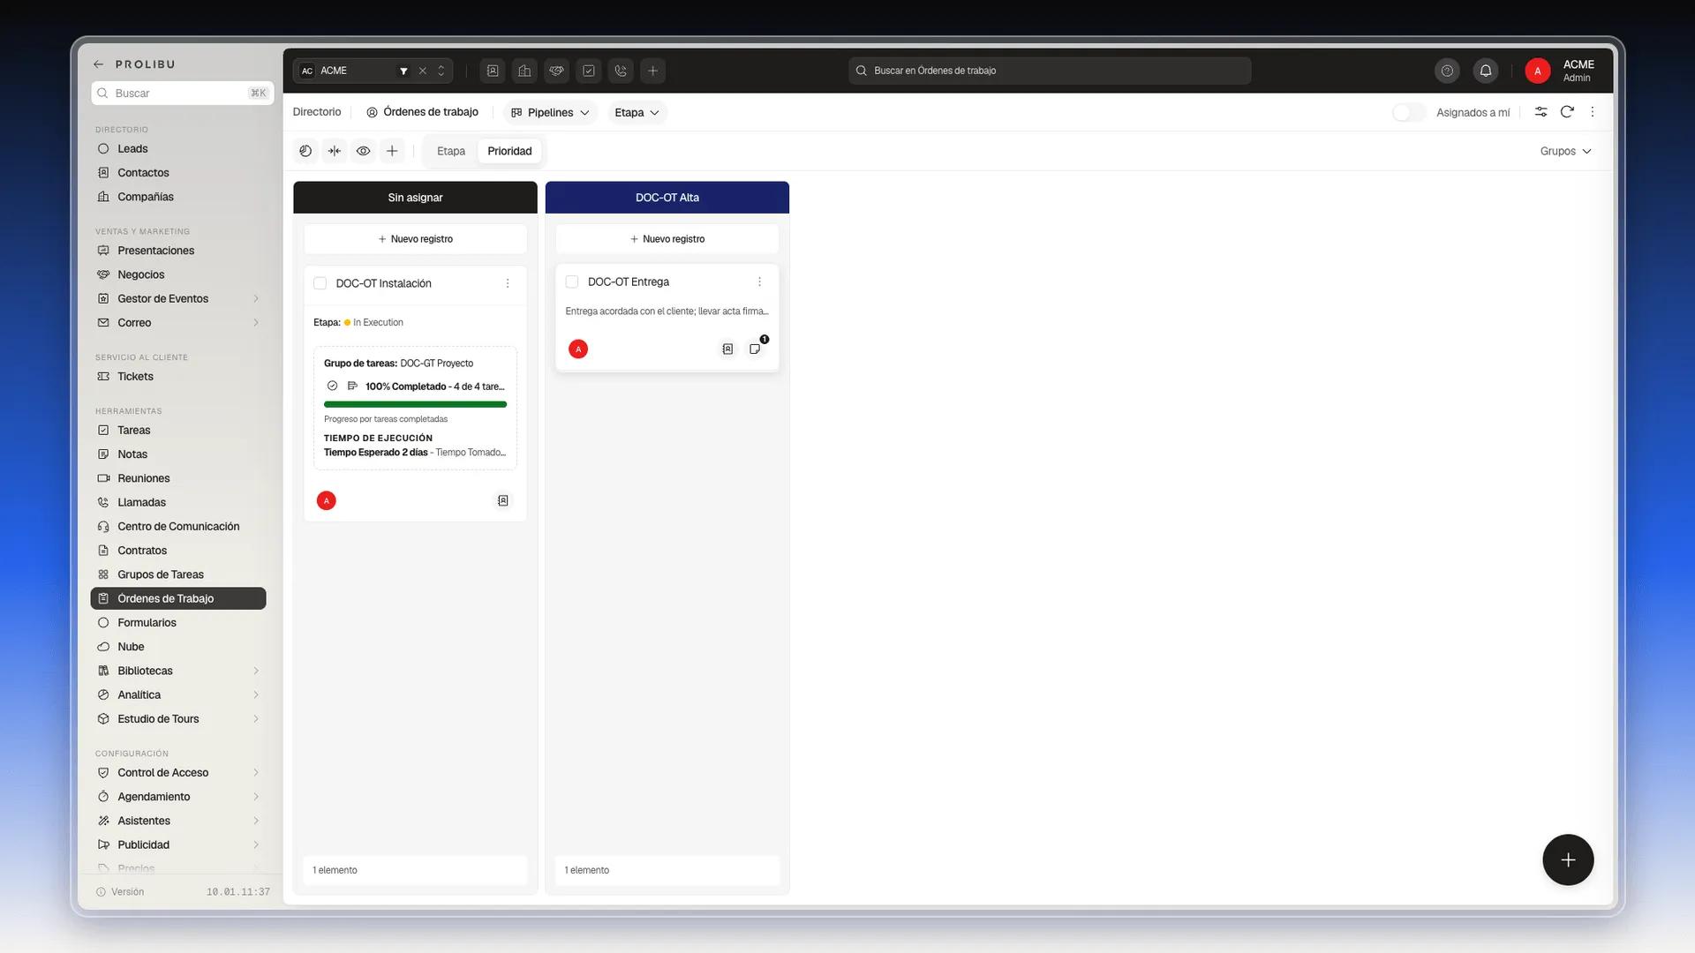Expand Gestor de Eventos submenu
Image resolution: width=1695 pixels, height=953 pixels.
(x=256, y=298)
